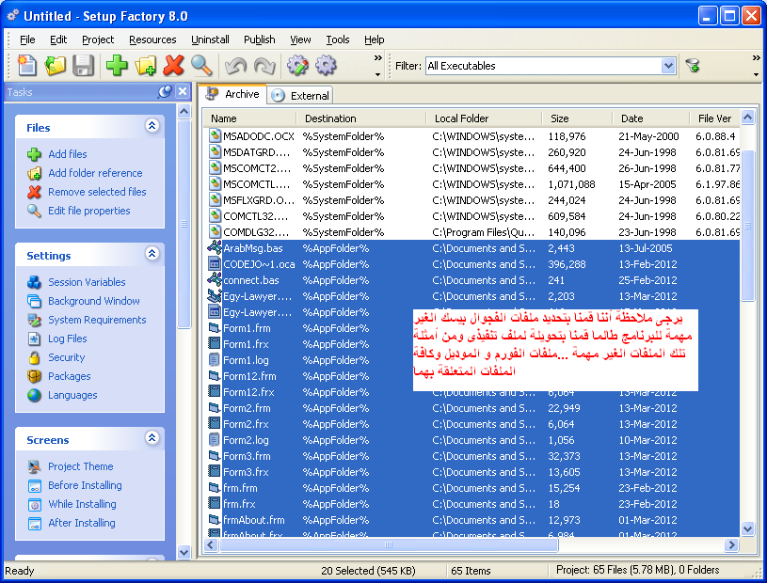The image size is (767, 583).
Task: Pin the Tasks pane using the pushpin
Action: [166, 92]
